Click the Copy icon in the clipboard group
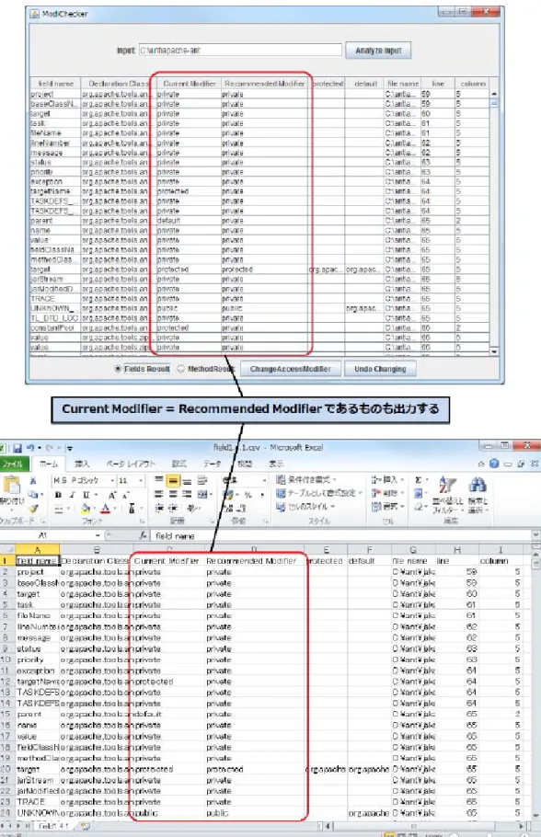This screenshot has height=837, width=541. pos(33,495)
